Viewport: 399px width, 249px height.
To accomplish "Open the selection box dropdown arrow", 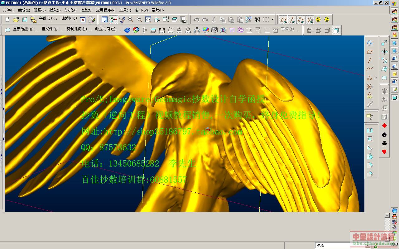I will point(272,20).
